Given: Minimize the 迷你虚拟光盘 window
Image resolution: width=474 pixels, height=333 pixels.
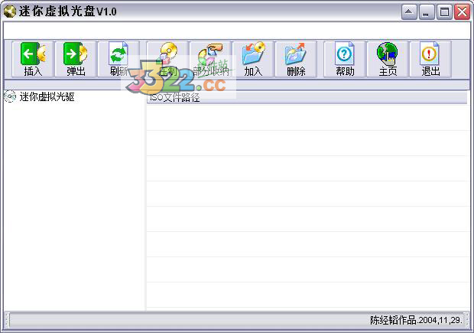Looking at the screenshot, I should (x=427, y=12).
